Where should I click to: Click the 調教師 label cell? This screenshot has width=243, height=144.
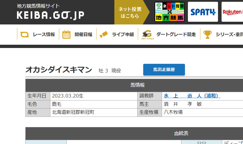(150, 96)
